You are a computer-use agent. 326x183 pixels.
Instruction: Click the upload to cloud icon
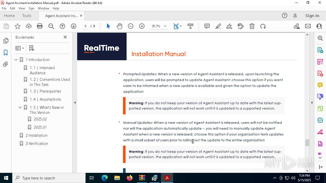click(29, 26)
